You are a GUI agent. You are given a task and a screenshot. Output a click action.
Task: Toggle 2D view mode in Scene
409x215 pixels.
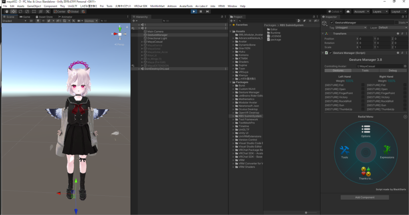point(31,21)
